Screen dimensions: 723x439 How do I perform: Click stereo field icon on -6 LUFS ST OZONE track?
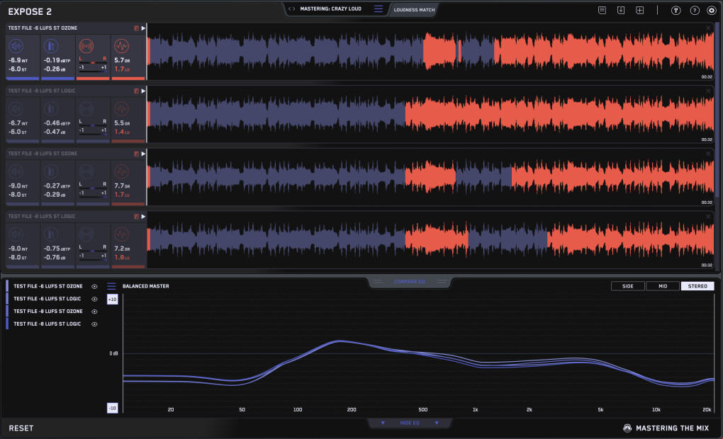[86, 46]
